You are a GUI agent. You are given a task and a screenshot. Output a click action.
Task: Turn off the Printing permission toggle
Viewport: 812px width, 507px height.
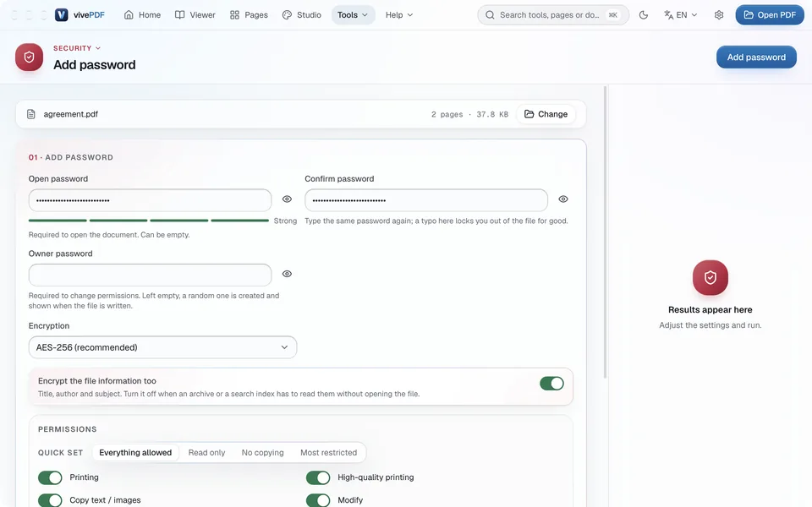50,477
